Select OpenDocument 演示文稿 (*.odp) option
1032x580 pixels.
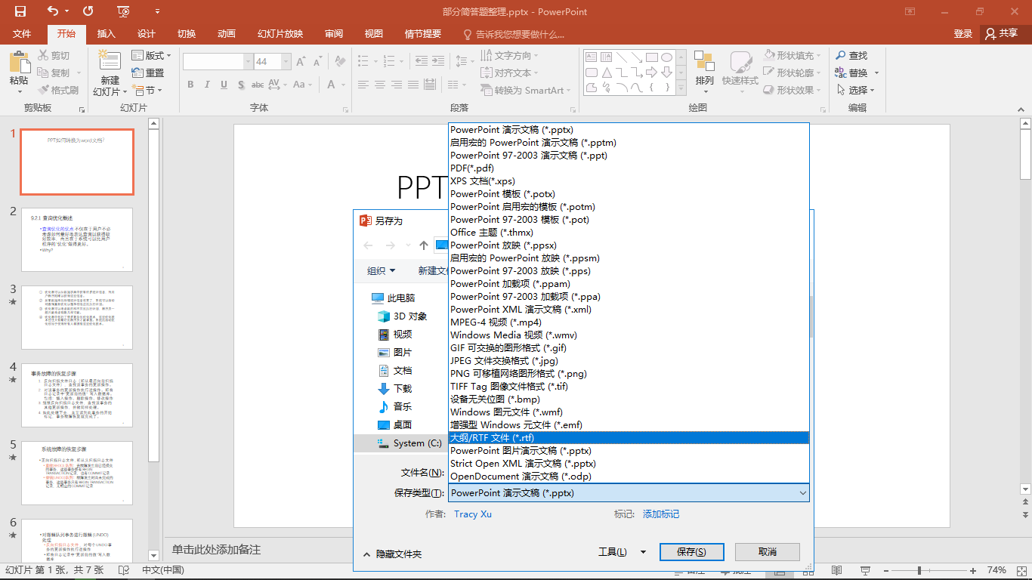click(x=629, y=476)
